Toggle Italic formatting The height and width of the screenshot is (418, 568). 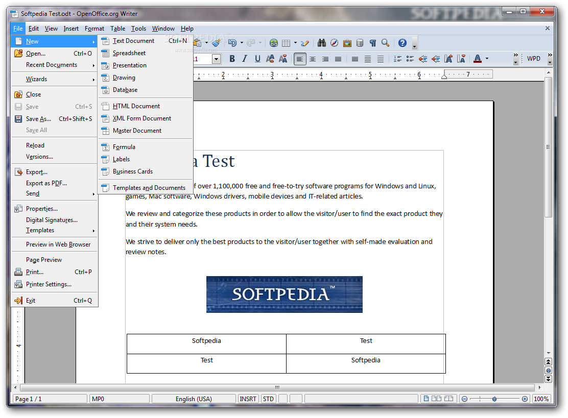tap(245, 59)
